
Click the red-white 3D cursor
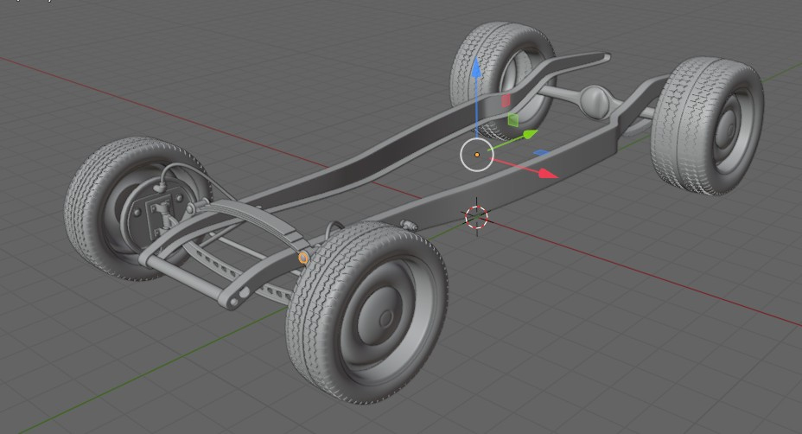pyautogui.click(x=477, y=218)
